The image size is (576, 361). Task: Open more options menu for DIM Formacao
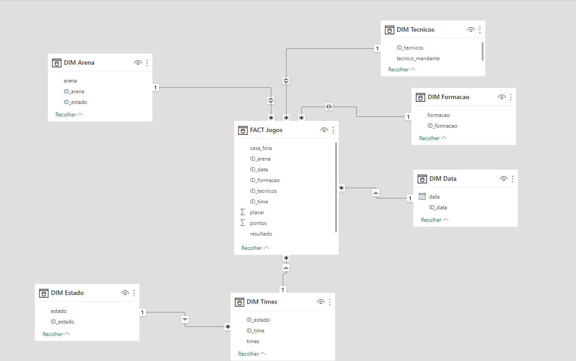(511, 97)
